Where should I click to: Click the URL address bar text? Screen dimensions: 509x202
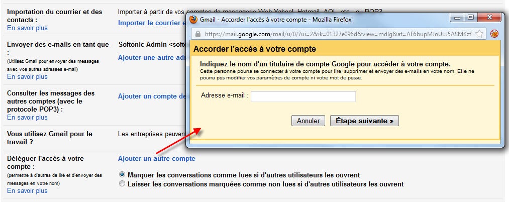click(x=338, y=34)
